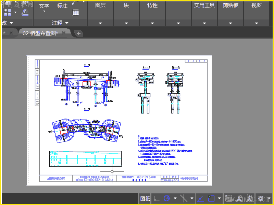Click the Offset tool icon
This screenshot has height=205, width=274.
[25, 12]
